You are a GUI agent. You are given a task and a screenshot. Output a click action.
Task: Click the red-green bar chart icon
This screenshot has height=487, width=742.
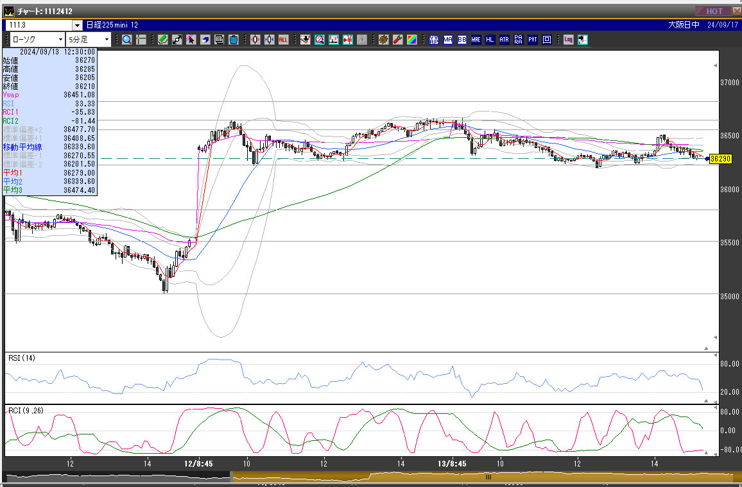(x=334, y=40)
